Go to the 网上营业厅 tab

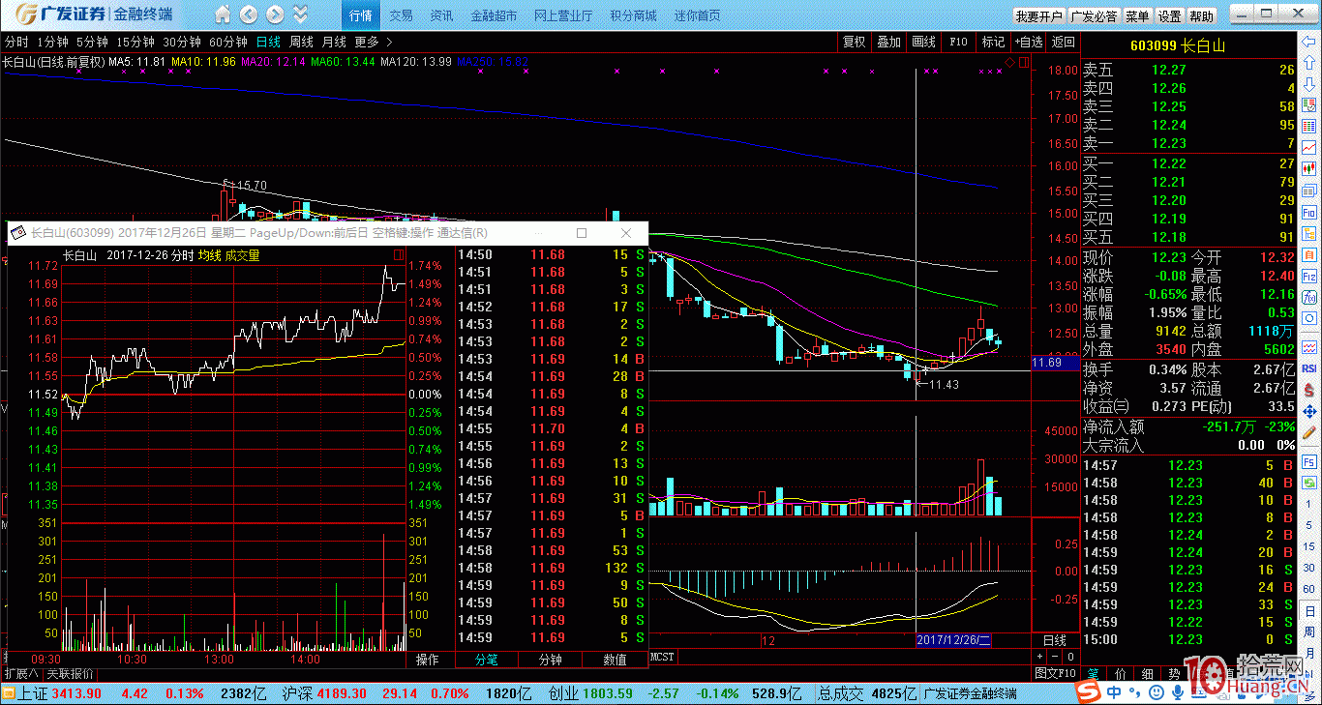(x=563, y=15)
